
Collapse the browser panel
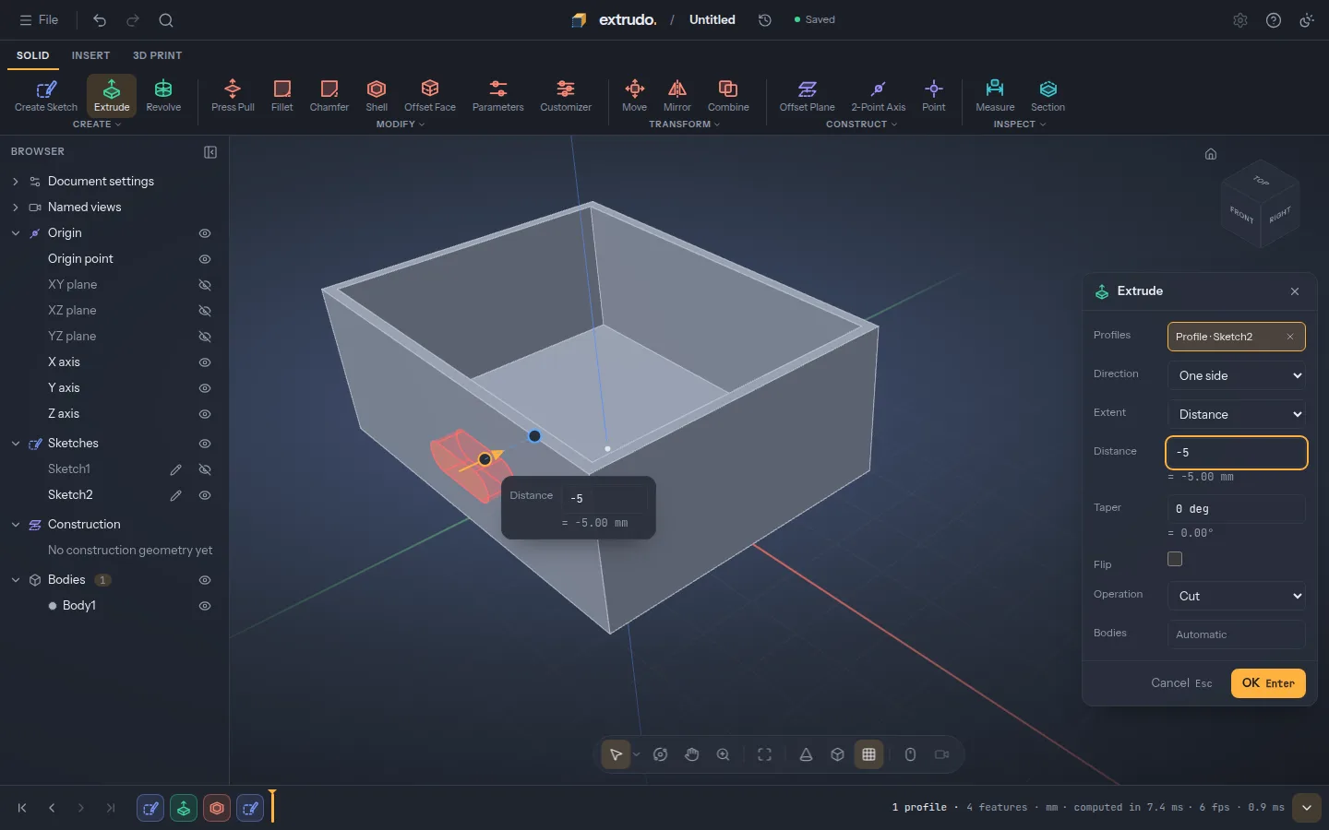click(210, 152)
